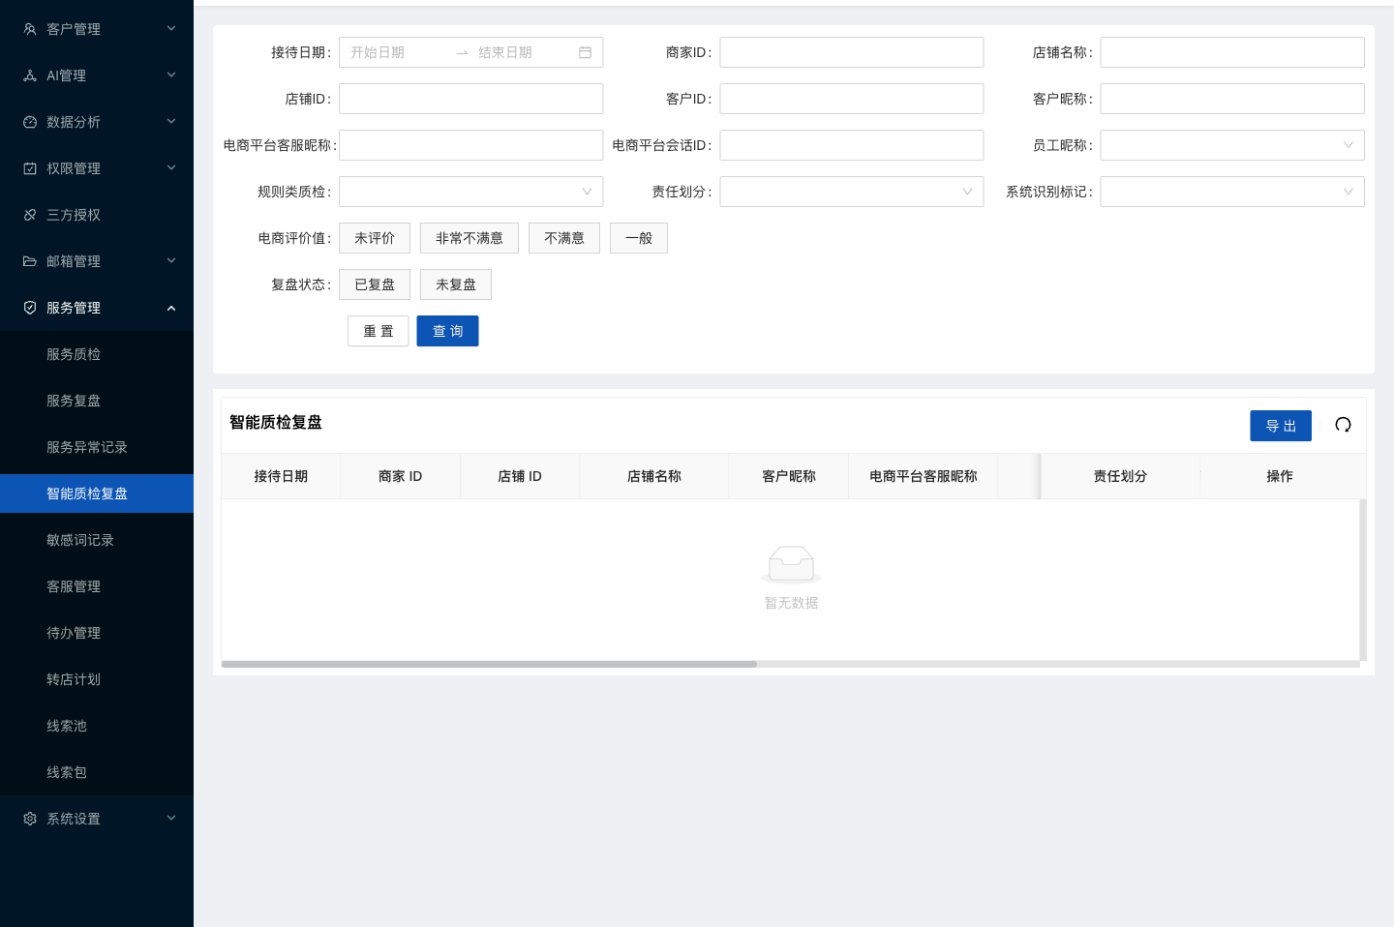Click the AI管理 sidebar icon
Viewport: 1394px width, 927px height.
[x=30, y=75]
